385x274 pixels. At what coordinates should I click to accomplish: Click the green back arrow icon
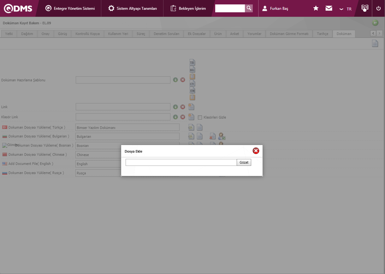(375, 23)
